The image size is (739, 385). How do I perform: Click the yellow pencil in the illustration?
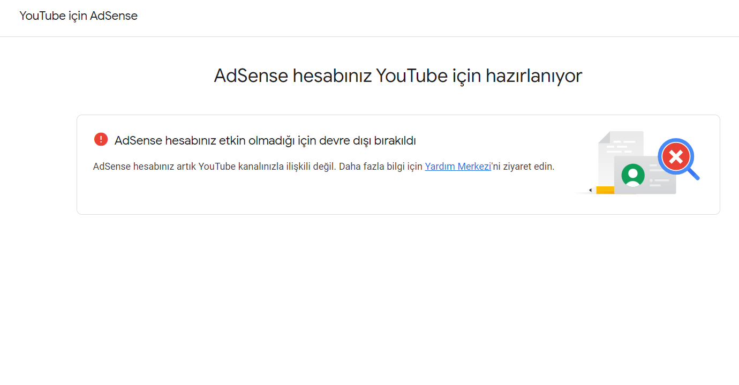(x=605, y=190)
